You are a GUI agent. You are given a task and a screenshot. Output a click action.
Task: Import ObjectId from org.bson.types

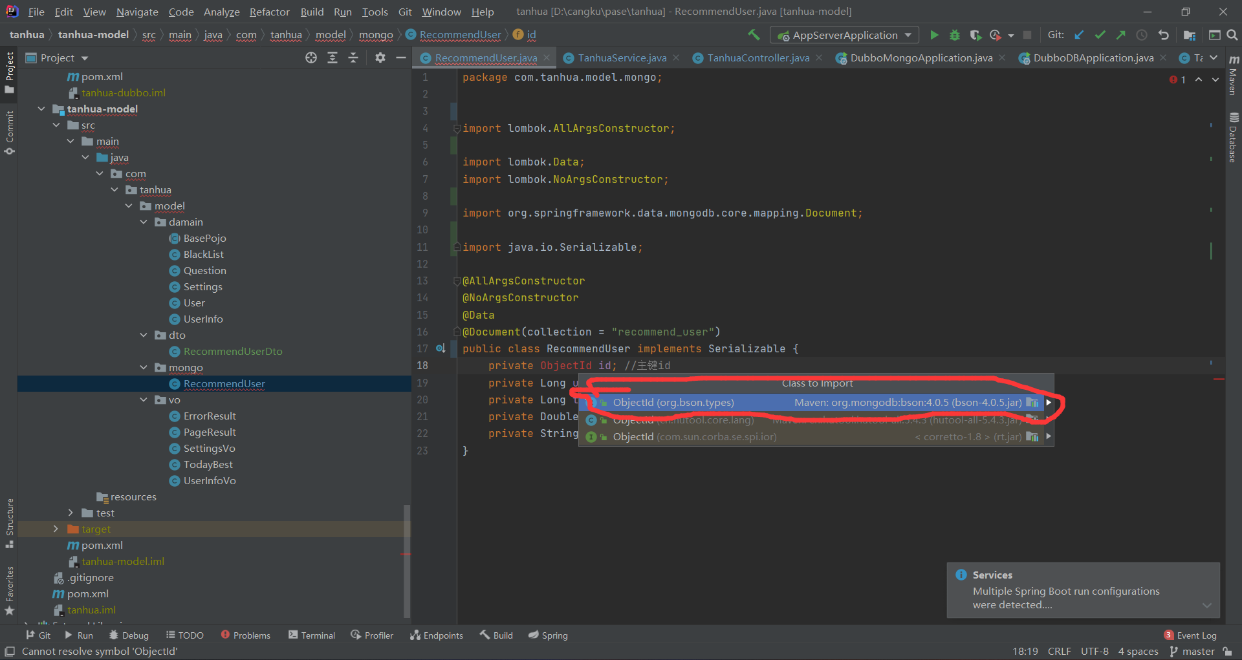[x=673, y=402]
